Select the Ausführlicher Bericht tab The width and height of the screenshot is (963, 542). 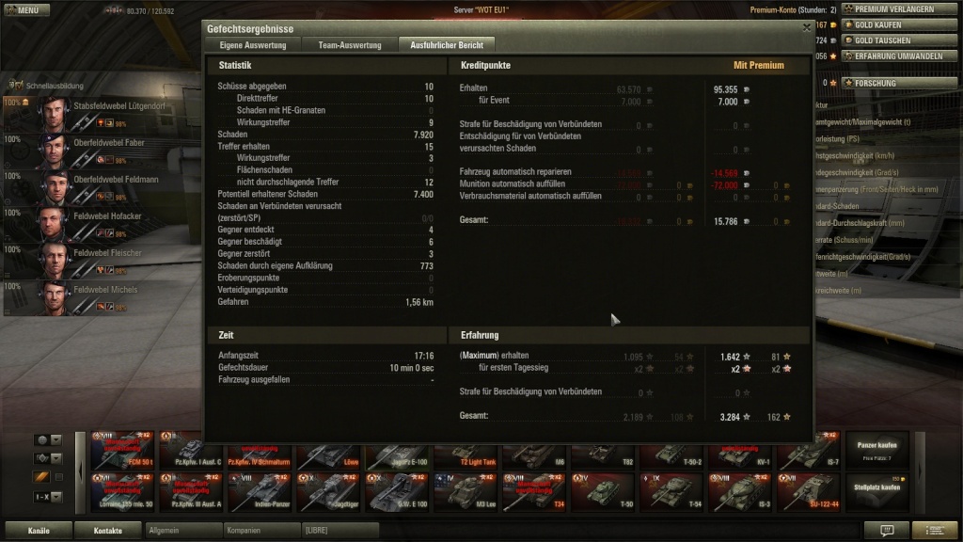tap(447, 45)
